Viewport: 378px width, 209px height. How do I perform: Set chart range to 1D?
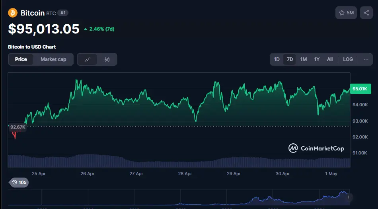(277, 59)
